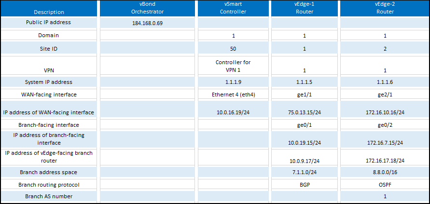
Task: Click the vEdge-2 Router column header
Action: click(x=385, y=8)
